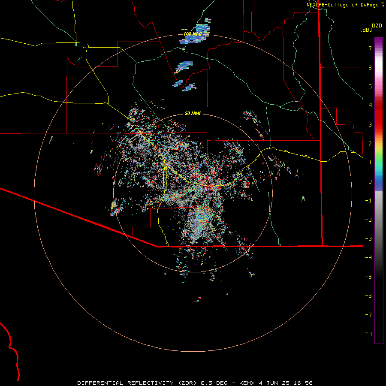Click the -3 value on color scale
386x386 pixels.
pos(368,239)
